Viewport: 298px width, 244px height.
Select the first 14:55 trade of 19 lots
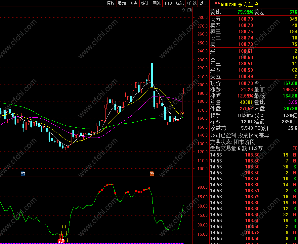(x=254, y=155)
